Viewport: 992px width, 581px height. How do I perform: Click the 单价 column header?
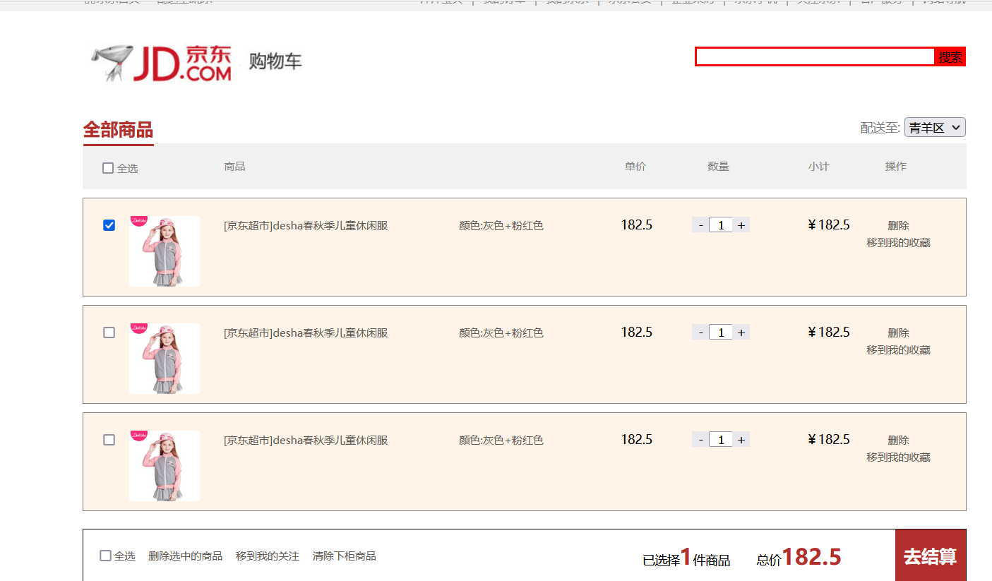pyautogui.click(x=635, y=167)
